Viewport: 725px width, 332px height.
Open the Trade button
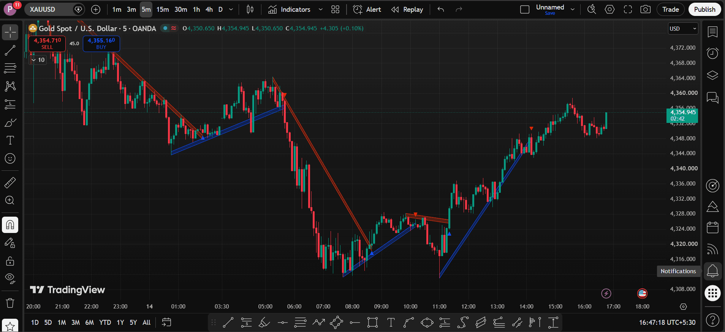670,9
